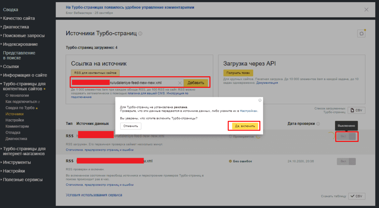Expand Поисковые запросы section
Viewport: 379px width, 208px height.
click(x=24, y=36)
